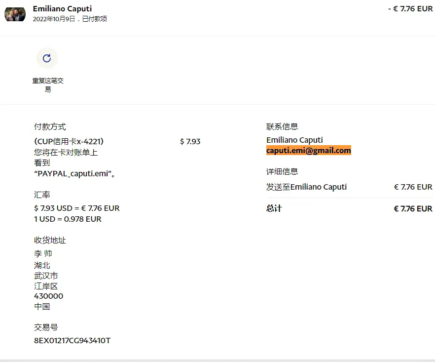Select the recipient name 李 帅
The width and height of the screenshot is (435, 362).
coord(43,253)
